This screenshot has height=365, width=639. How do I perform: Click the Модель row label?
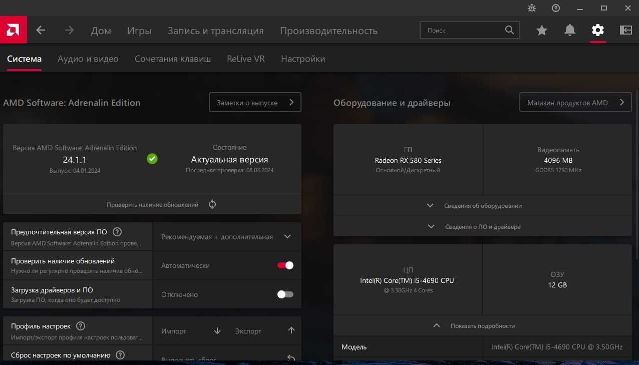354,347
